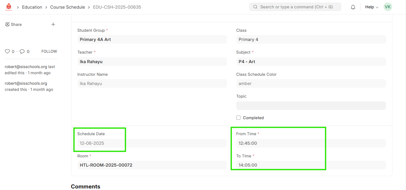Like this document with heart icon

click(x=8, y=51)
